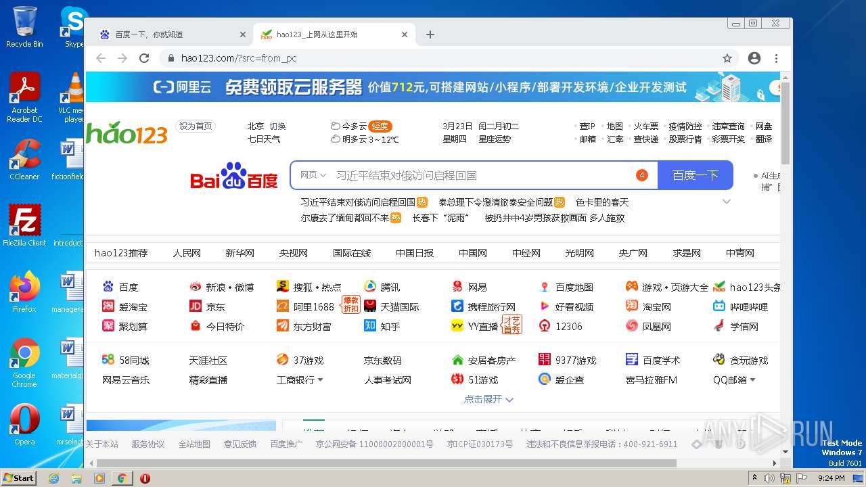Open the 网页 search type dropdown
Image resolution: width=866 pixels, height=487 pixels.
click(313, 175)
